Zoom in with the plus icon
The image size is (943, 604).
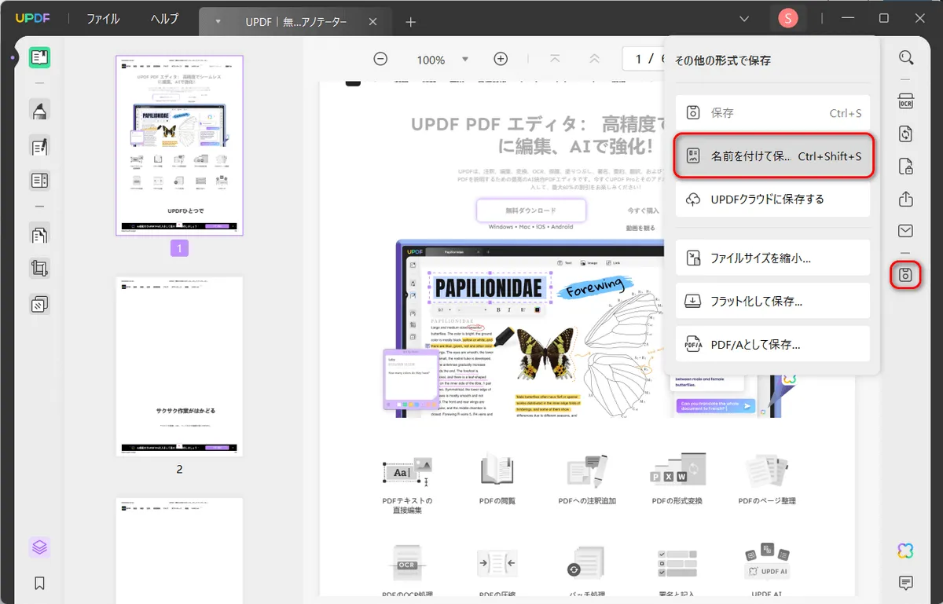pos(501,59)
